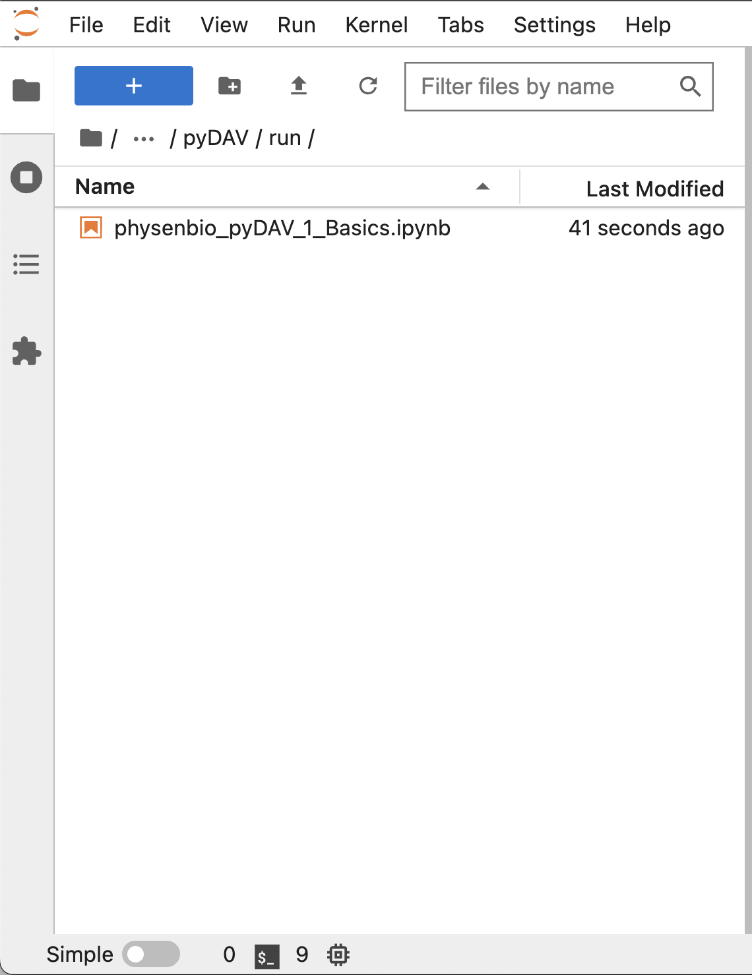The width and height of the screenshot is (752, 975).
Task: Open the Extension Manager sidebar
Action: (x=26, y=351)
